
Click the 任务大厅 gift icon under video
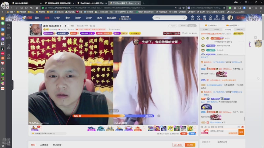35,129
